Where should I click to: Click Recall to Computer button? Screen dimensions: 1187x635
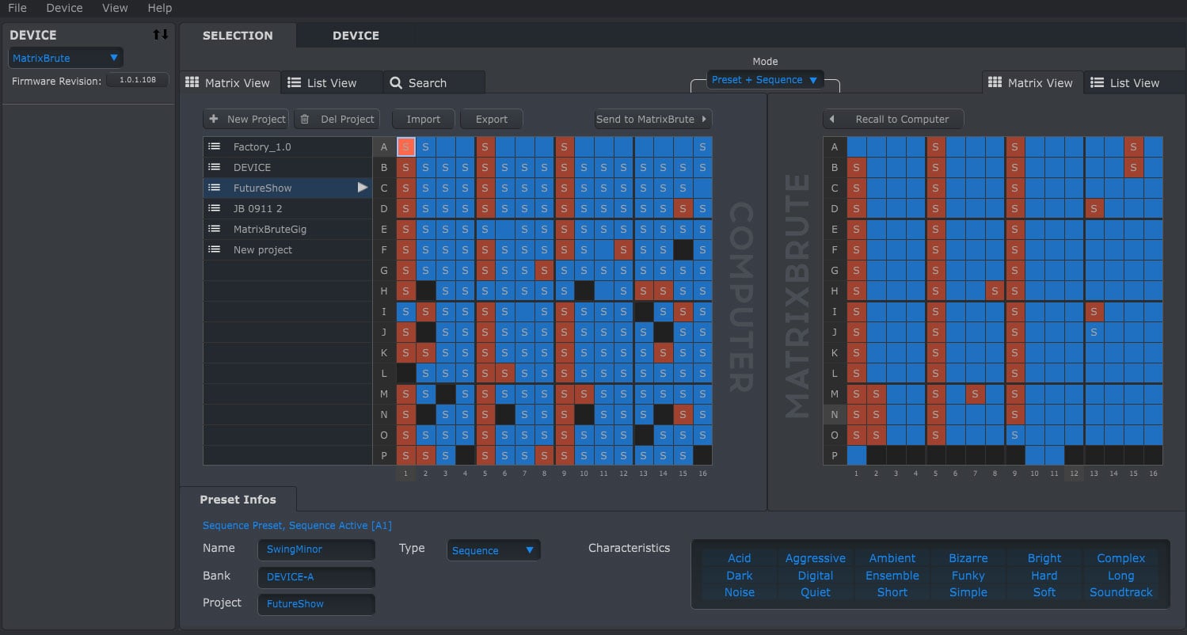coord(893,119)
